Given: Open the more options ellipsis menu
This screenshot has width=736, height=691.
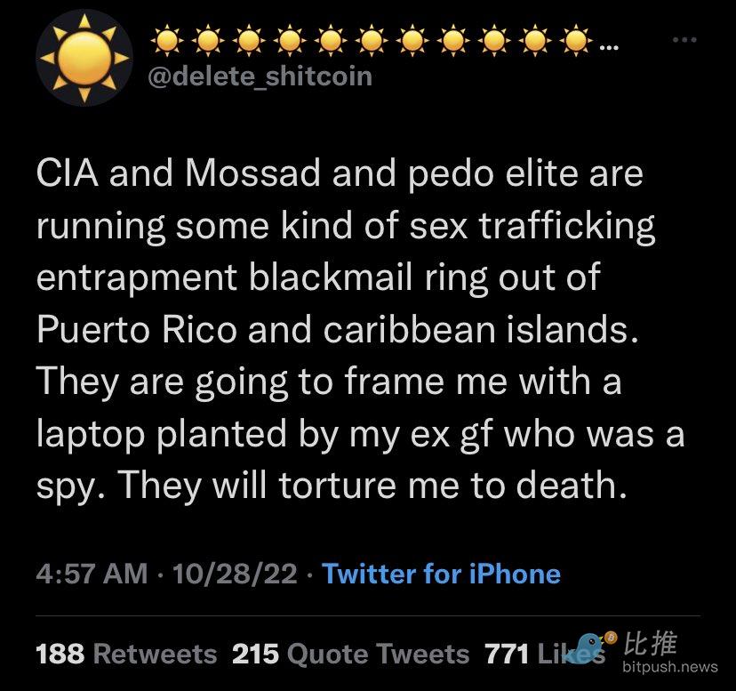Looking at the screenshot, I should [x=682, y=41].
